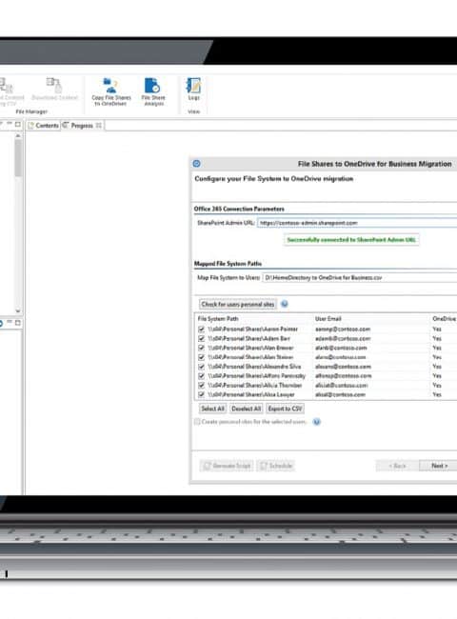Image resolution: width=457 pixels, height=619 pixels.
Task: Close the Progress tab via its X icon
Action: click(x=99, y=126)
